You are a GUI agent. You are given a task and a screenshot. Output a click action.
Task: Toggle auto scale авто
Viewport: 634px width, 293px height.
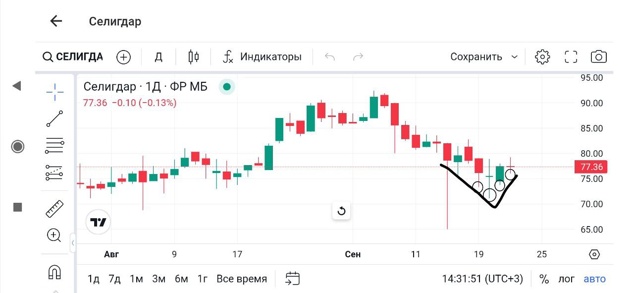click(x=594, y=279)
